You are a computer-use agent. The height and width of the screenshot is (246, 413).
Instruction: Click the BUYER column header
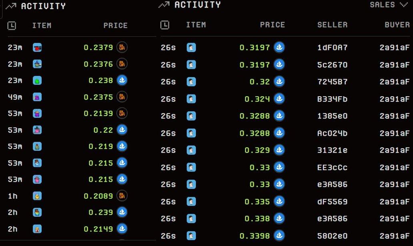[x=397, y=25]
